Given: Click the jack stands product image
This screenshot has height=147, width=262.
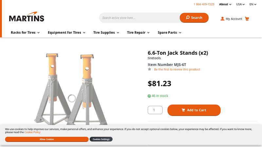Looking at the screenshot, I should coord(70,88).
